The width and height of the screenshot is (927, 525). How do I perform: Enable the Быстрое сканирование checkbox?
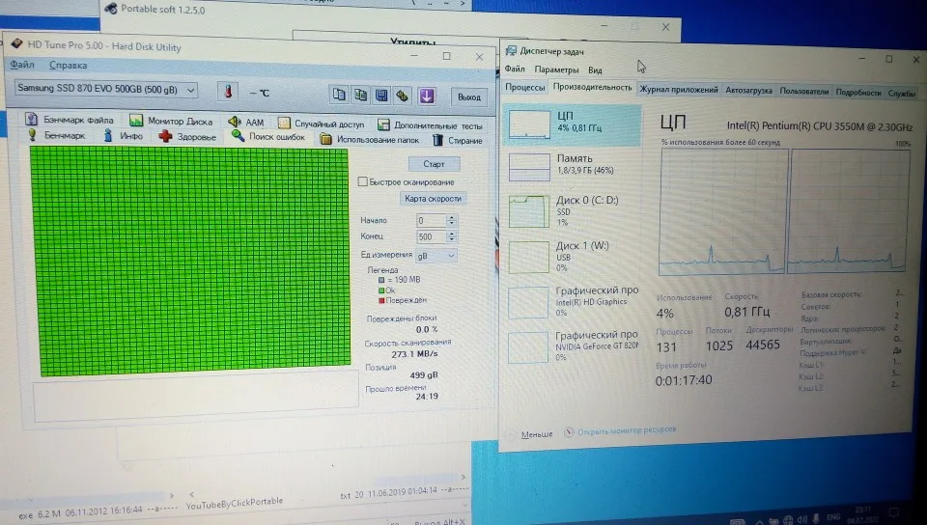tap(363, 181)
